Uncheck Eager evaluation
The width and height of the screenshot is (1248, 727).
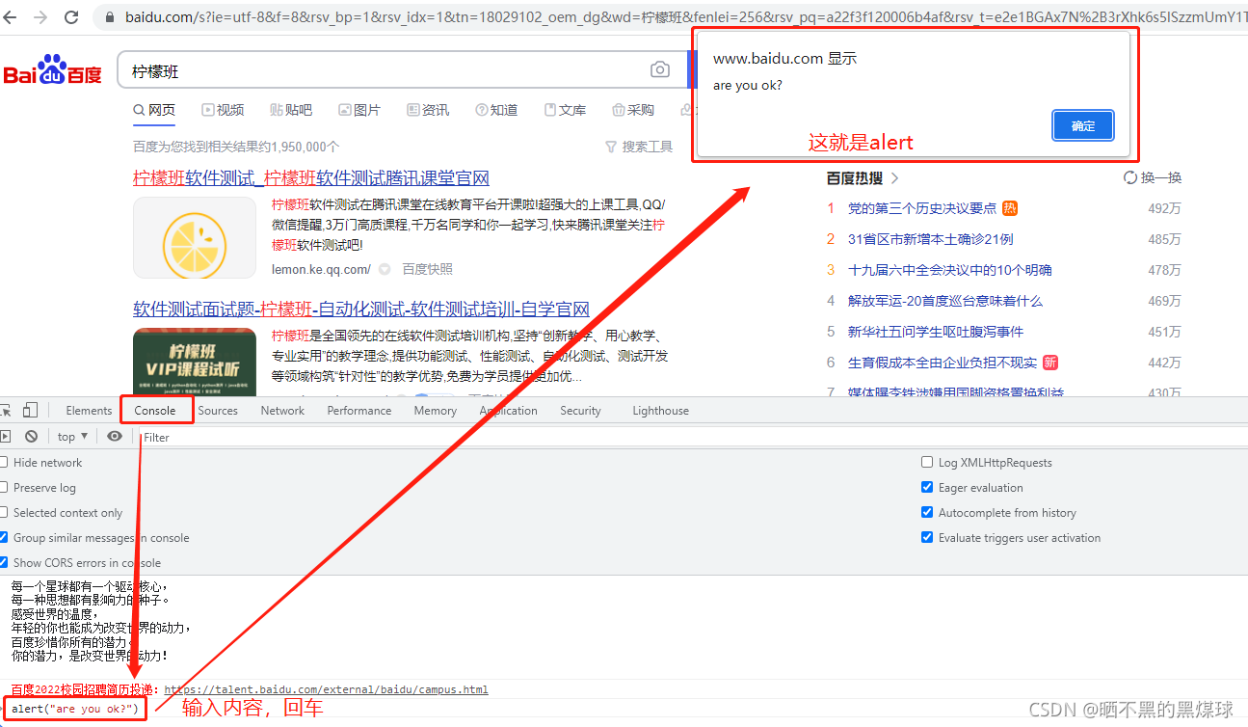[x=927, y=488]
